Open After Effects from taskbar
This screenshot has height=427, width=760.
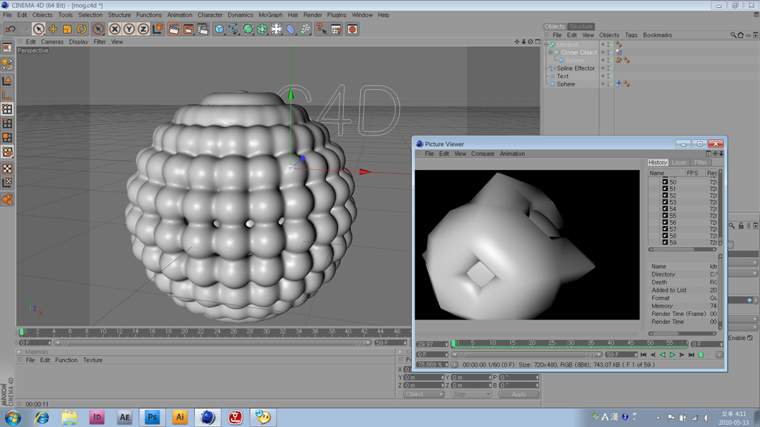[125, 417]
